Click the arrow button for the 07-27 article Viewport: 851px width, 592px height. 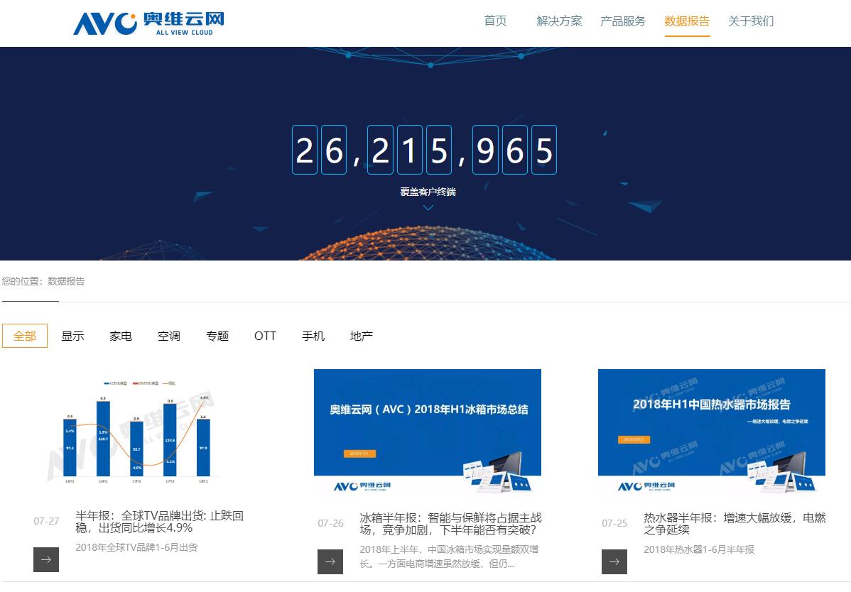46,559
